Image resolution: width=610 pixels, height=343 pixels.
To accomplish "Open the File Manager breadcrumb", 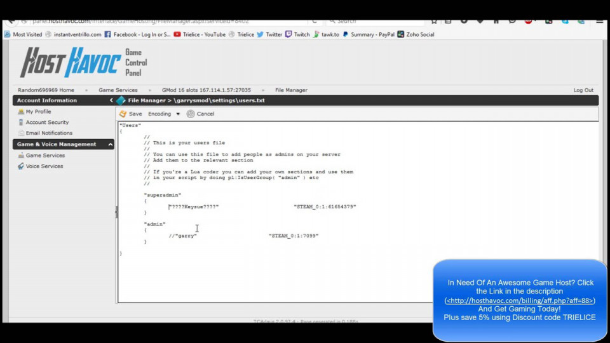I will coord(291,90).
